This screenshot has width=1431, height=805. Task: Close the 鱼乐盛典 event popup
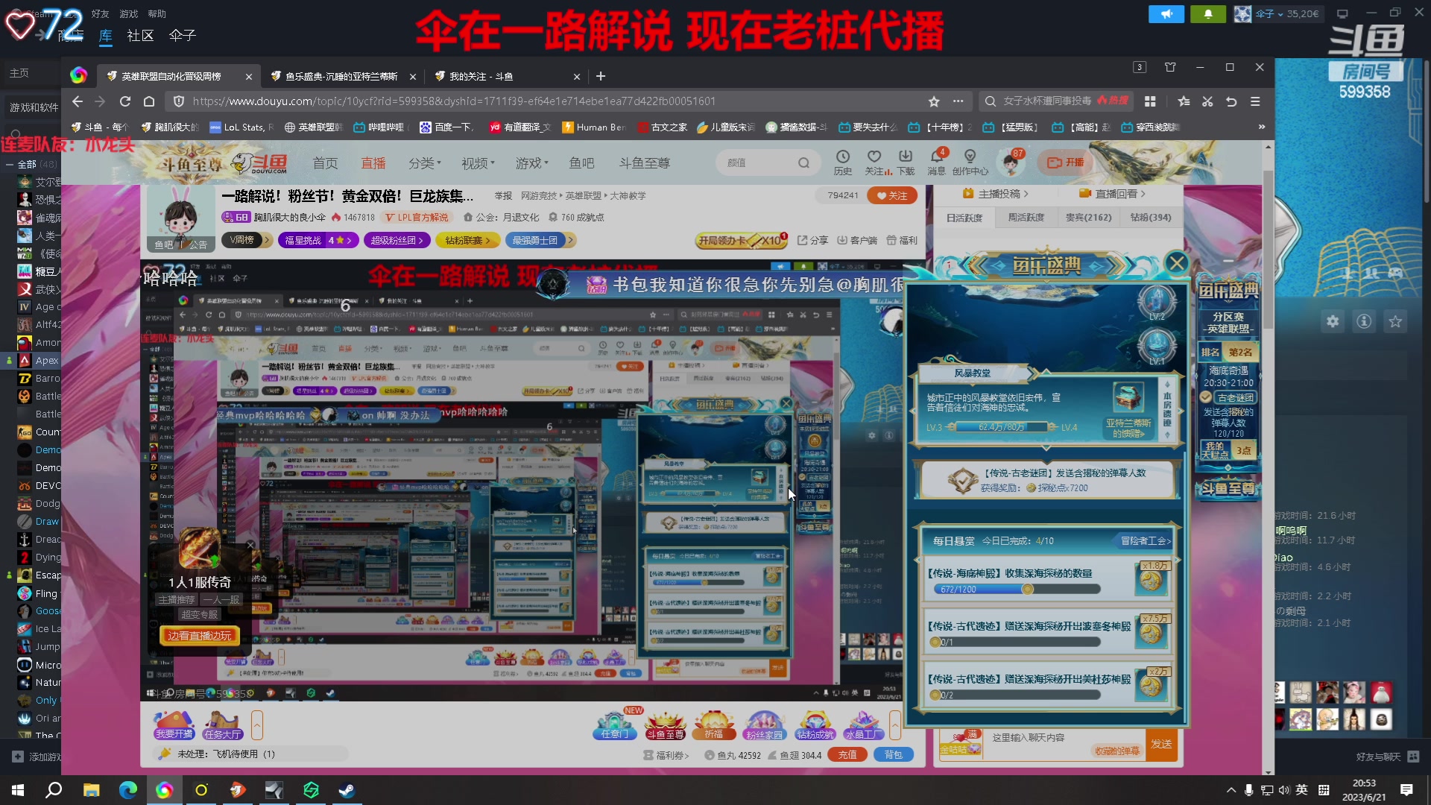[1177, 262]
